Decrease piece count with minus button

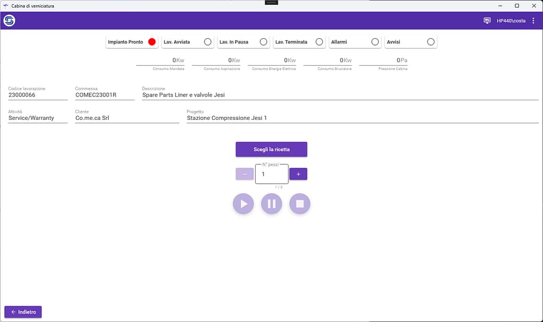[244, 174]
